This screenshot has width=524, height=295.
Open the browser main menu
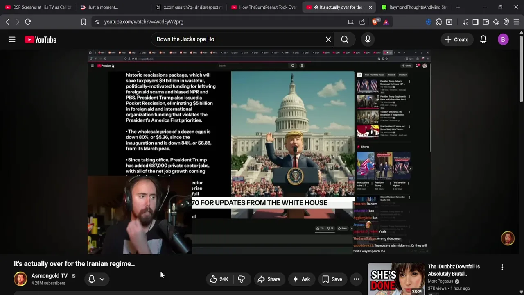pos(516,22)
